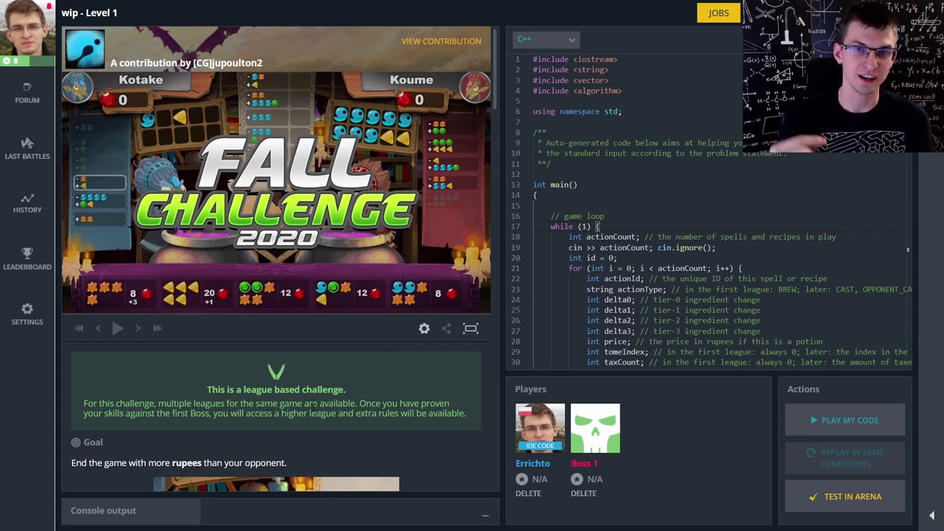Open Last Battles in sidebar
Image resolution: width=944 pixels, height=531 pixels.
tap(27, 148)
